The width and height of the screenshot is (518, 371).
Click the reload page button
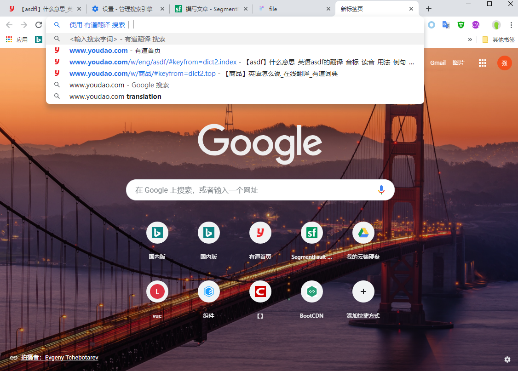(39, 25)
